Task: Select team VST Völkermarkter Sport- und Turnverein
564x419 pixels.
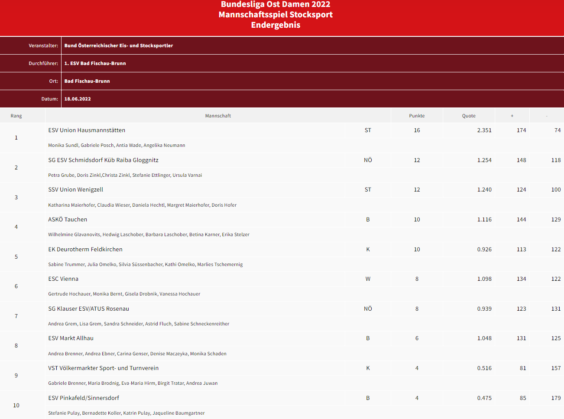Action: (x=104, y=368)
